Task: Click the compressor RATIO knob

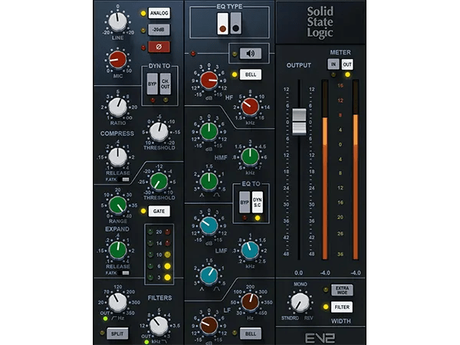Action: [117, 107]
